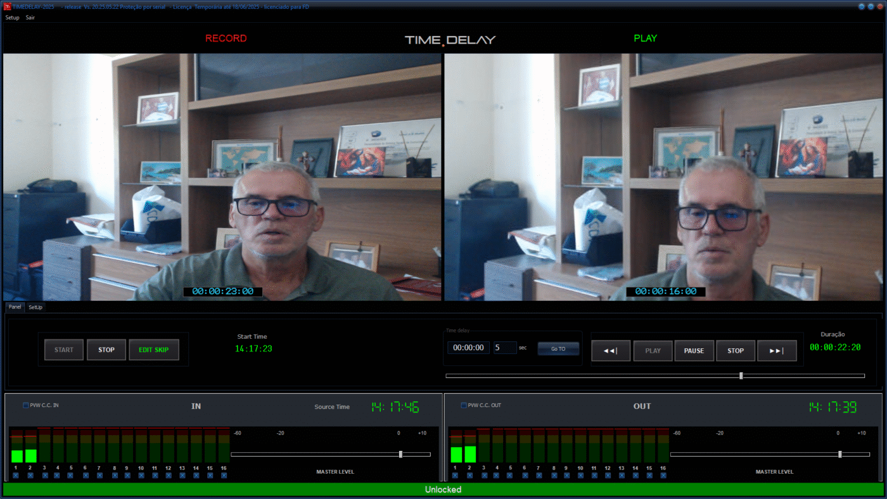Click the X icon under IN channel 16
This screenshot has width=887, height=499.
point(224,476)
